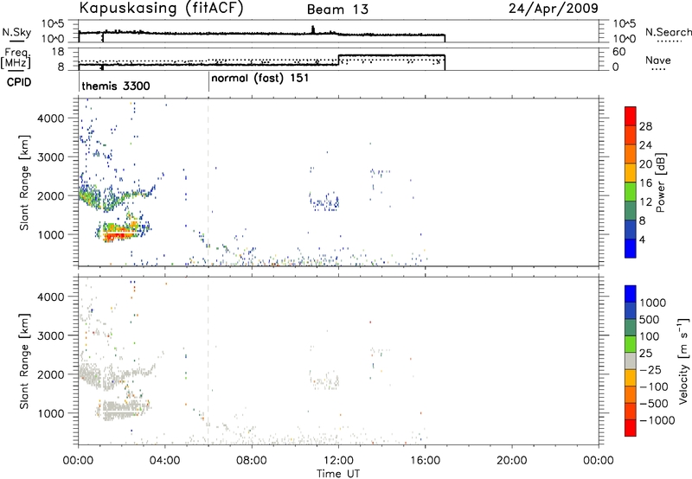Pick the light green Velocity segment between 100 and 25
Screen dimensions: 692x479
pyautogui.click(x=631, y=344)
